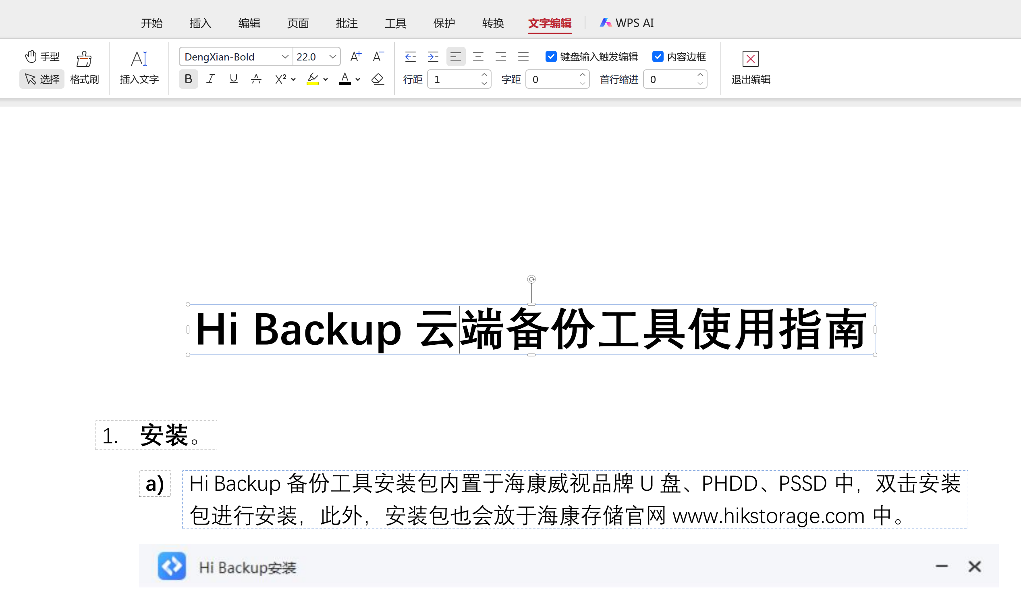Toggle left align button
1021x600 pixels.
(x=456, y=57)
